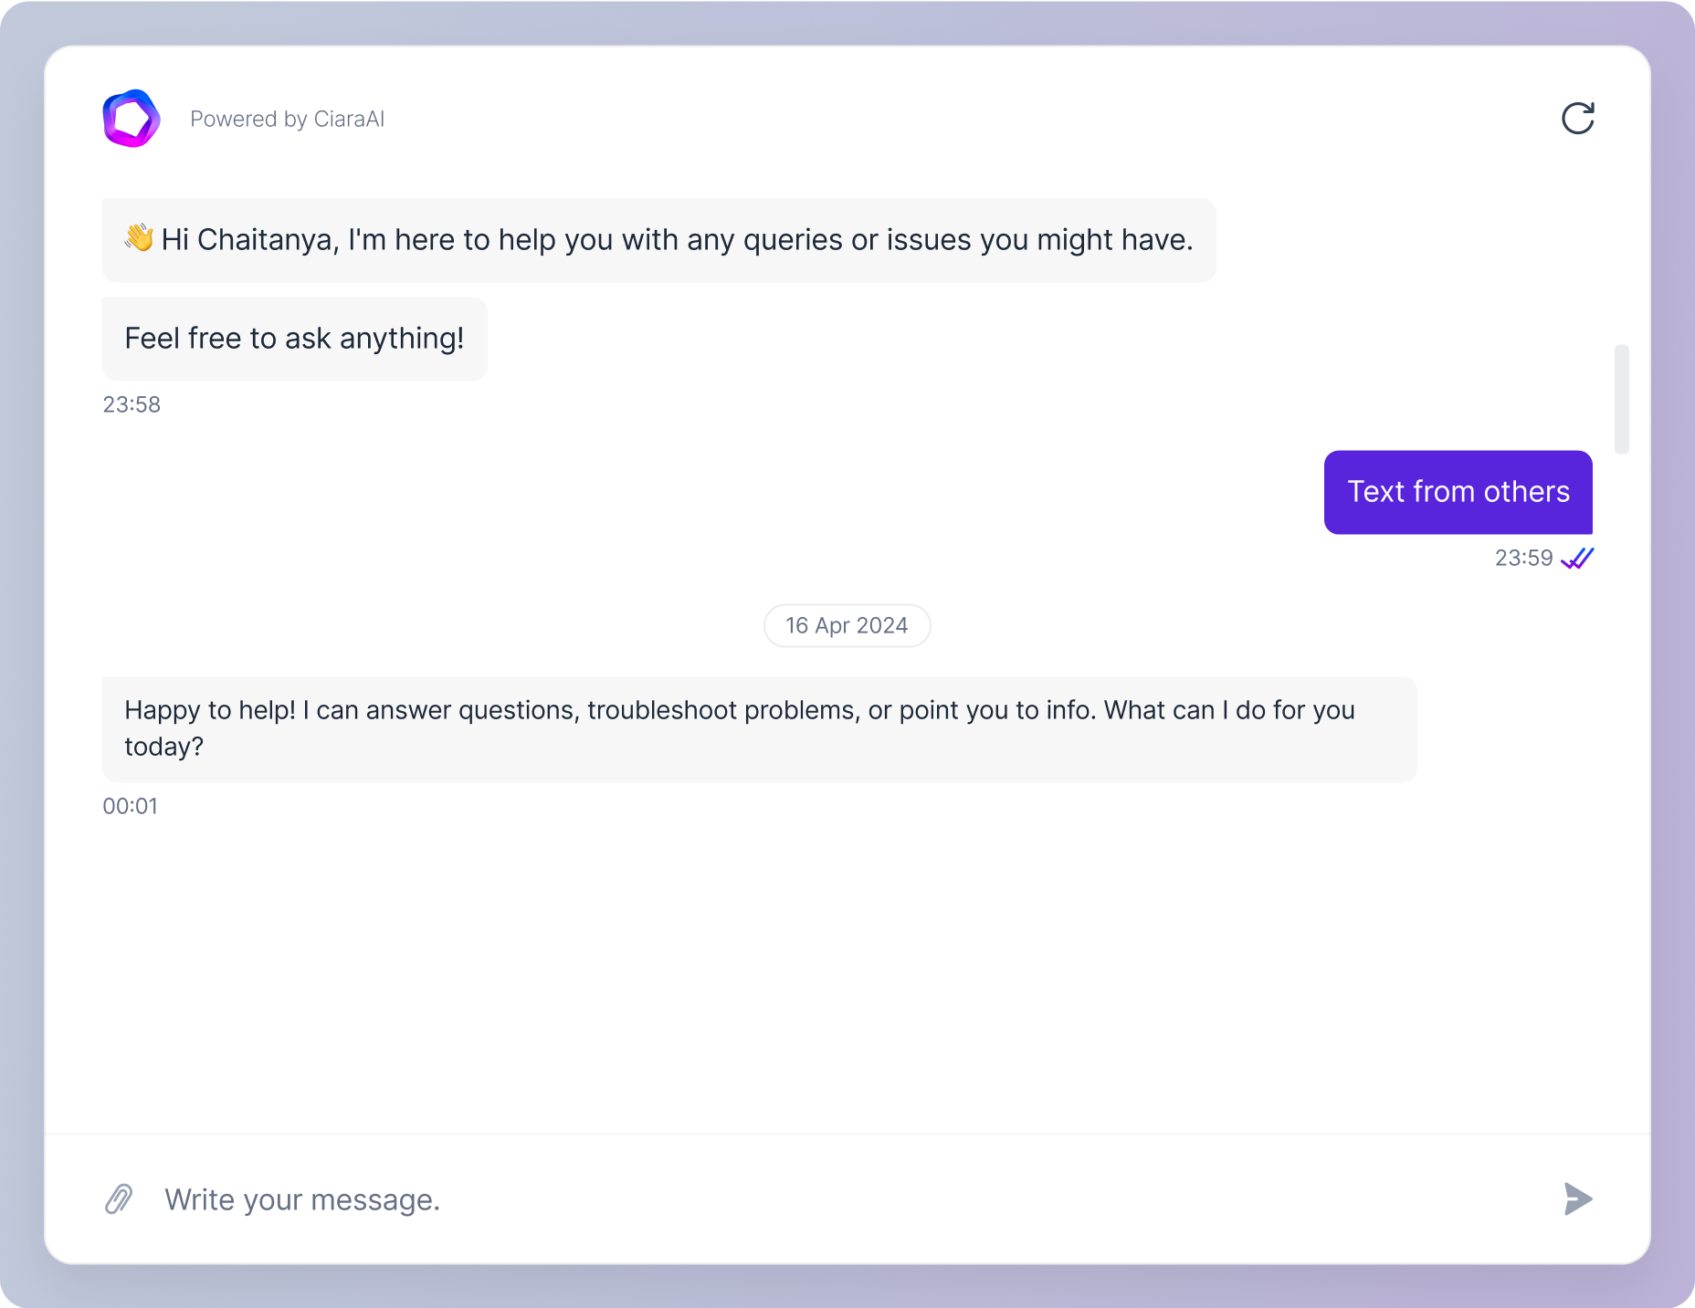
Task: Refresh the chat conversation
Action: pos(1577,119)
